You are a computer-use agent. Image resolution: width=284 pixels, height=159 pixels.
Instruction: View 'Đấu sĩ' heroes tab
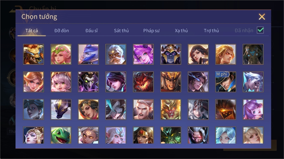click(x=92, y=31)
